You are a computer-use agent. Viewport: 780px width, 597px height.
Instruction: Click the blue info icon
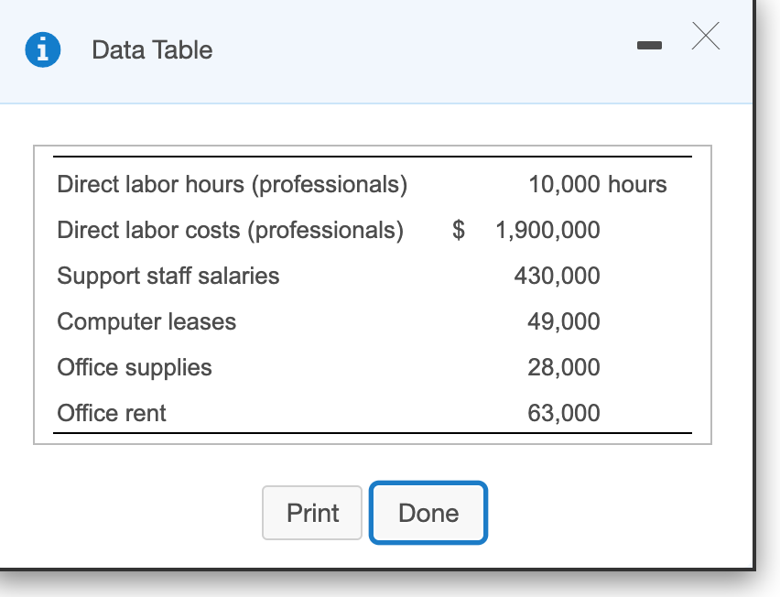(x=43, y=49)
